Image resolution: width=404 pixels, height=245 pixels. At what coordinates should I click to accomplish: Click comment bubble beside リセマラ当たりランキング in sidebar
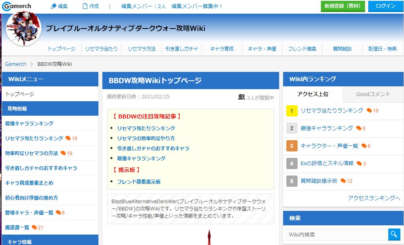pos(68,138)
